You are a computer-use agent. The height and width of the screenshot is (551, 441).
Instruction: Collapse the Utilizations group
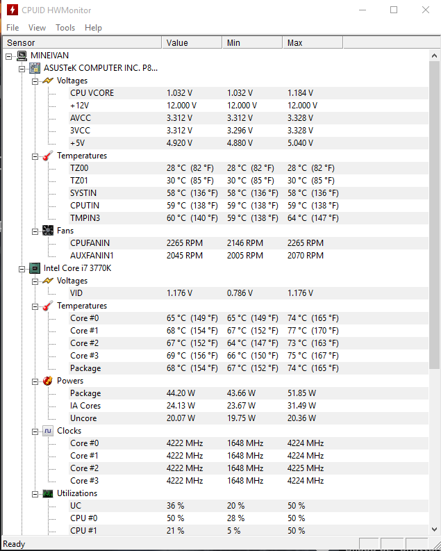[x=35, y=494]
